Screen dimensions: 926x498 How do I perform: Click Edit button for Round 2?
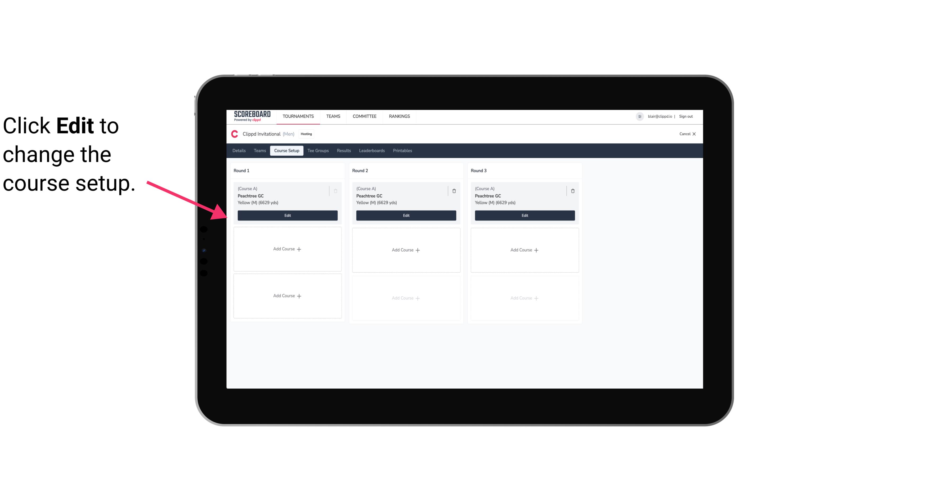tap(406, 215)
